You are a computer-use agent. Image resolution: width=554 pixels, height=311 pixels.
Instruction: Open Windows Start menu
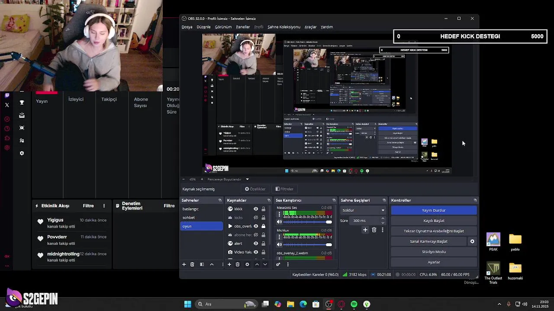tap(188, 304)
